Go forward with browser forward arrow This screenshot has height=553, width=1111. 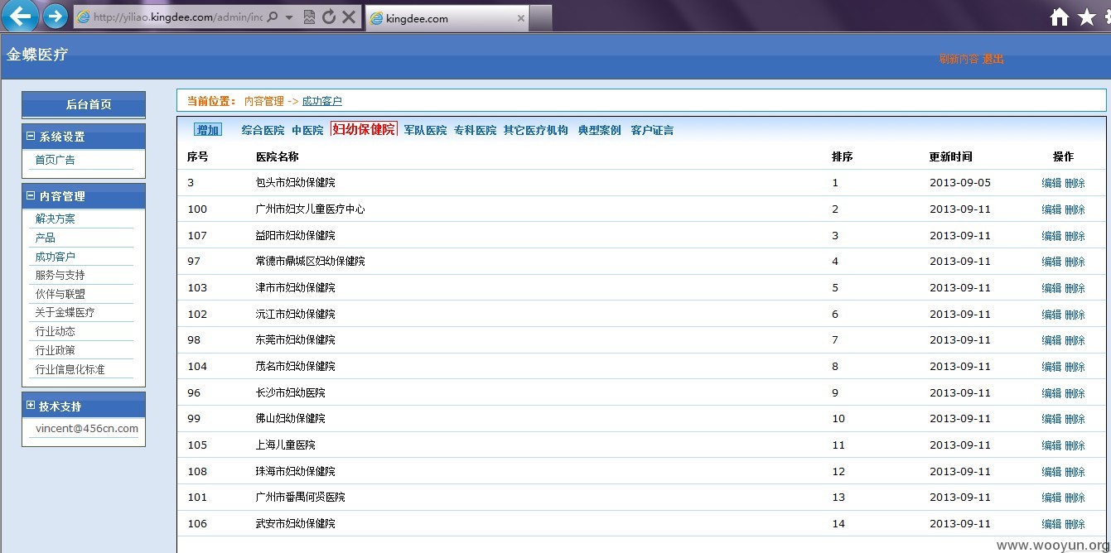(55, 16)
